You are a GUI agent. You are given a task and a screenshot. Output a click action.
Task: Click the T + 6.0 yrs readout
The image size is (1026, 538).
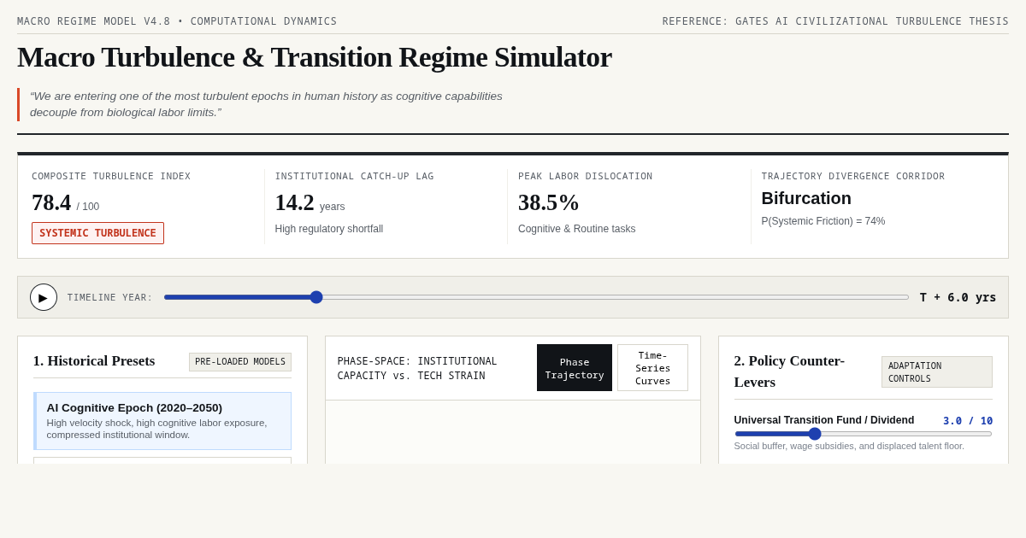[958, 297]
